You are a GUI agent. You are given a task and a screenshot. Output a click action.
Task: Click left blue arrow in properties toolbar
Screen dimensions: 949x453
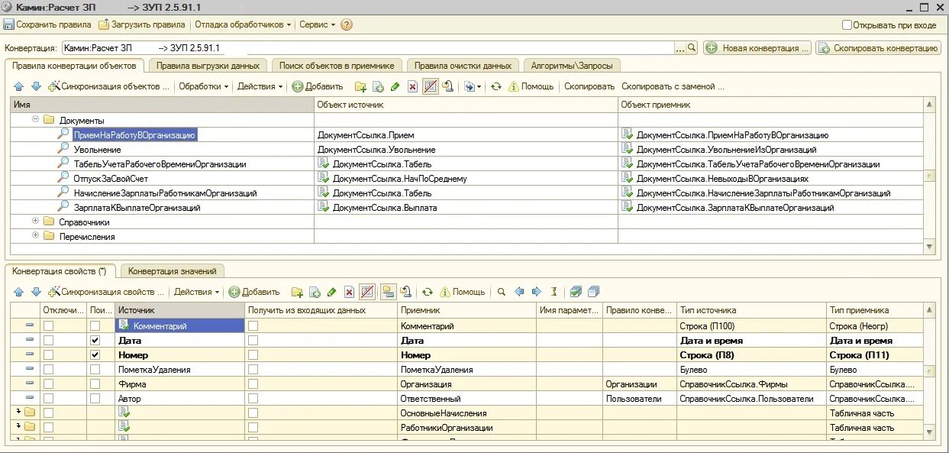519,292
